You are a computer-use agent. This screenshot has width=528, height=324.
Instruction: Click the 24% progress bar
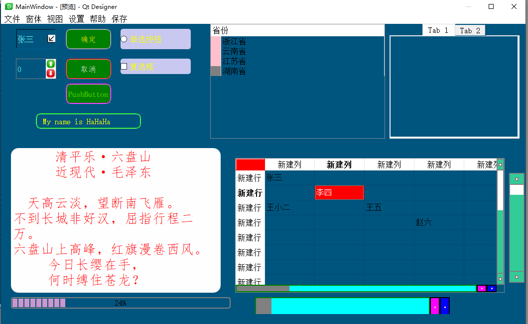click(121, 303)
